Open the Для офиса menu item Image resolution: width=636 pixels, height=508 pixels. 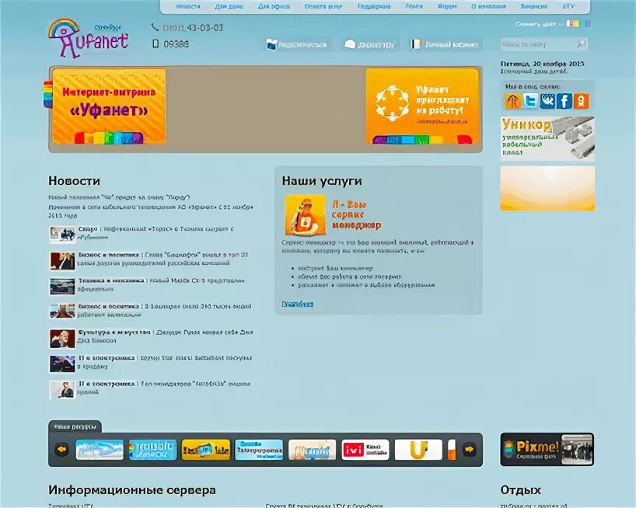[274, 6]
